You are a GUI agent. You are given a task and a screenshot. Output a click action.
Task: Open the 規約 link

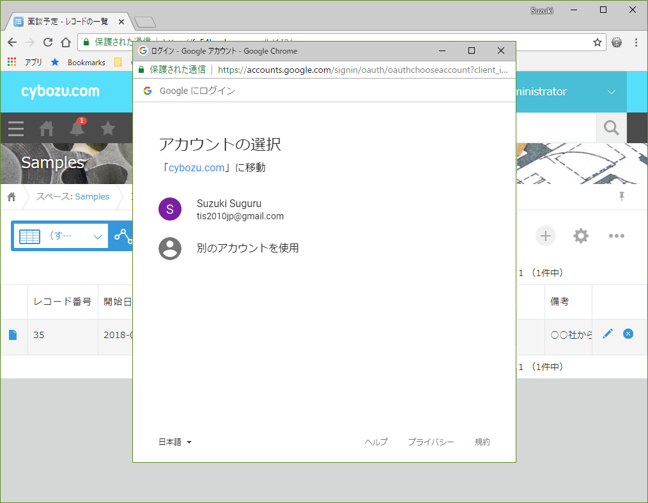click(x=482, y=442)
